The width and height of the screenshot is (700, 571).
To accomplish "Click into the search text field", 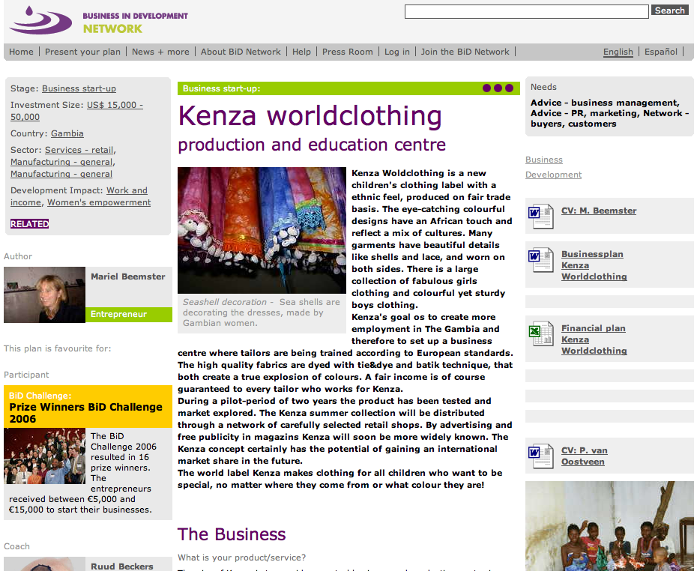I will 526,11.
